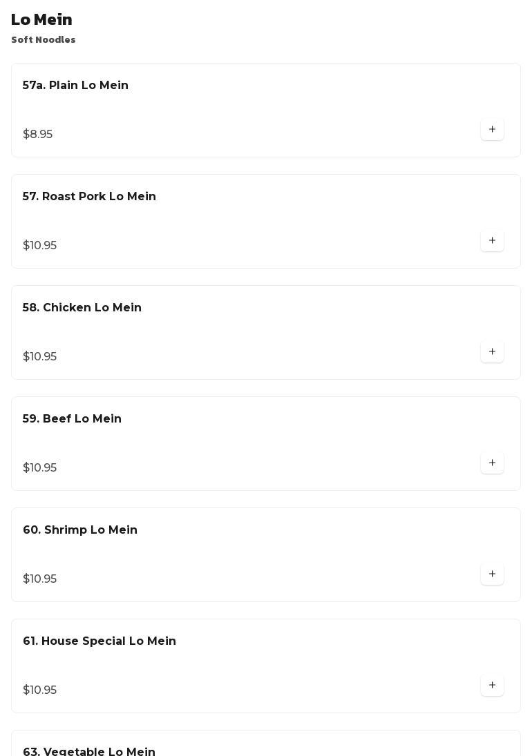Open 59. Beef Lo Mein title
Image resolution: width=532 pixels, height=756 pixels.
tap(72, 418)
